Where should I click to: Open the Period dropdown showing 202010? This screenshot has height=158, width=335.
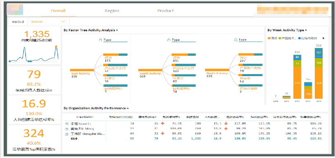(x=48, y=21)
